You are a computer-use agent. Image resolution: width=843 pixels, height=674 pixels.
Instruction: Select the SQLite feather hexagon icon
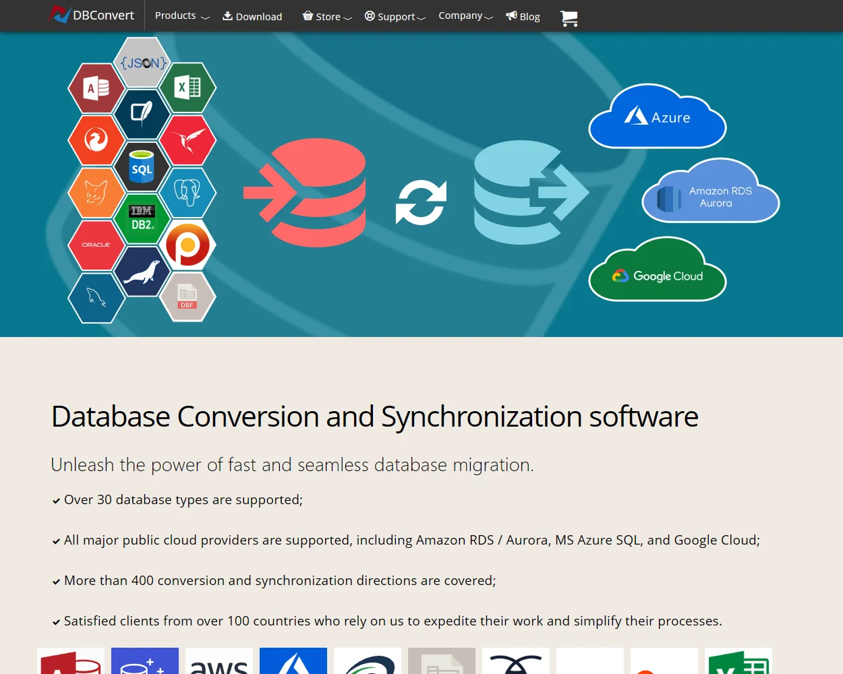coord(142,114)
